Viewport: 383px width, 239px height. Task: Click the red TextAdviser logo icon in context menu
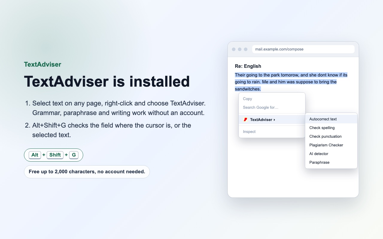tap(245, 119)
